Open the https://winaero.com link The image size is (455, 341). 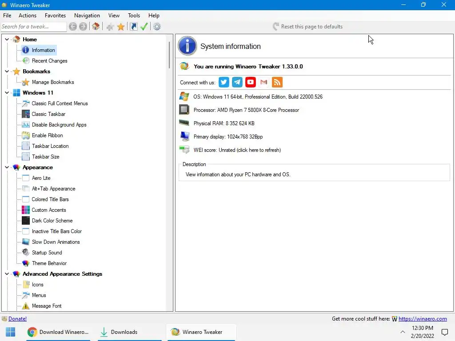coord(423,319)
